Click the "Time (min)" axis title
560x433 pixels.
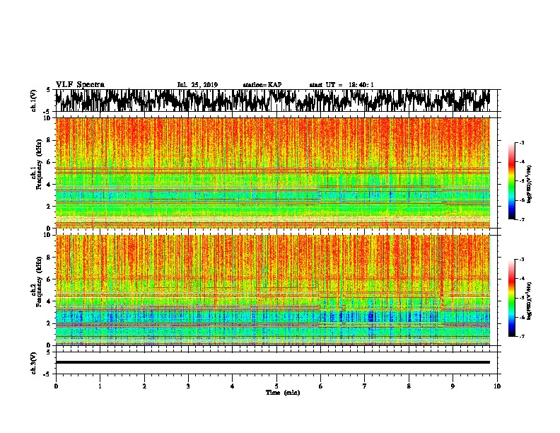point(283,393)
